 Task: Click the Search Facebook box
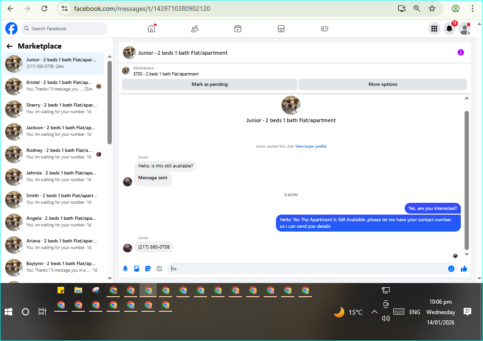64,29
